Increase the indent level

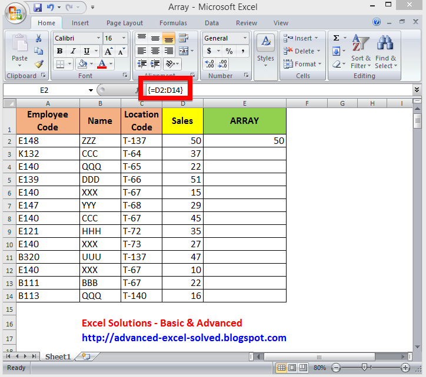(155, 64)
